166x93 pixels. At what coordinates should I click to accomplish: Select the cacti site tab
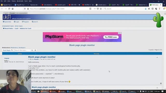click(6, 13)
